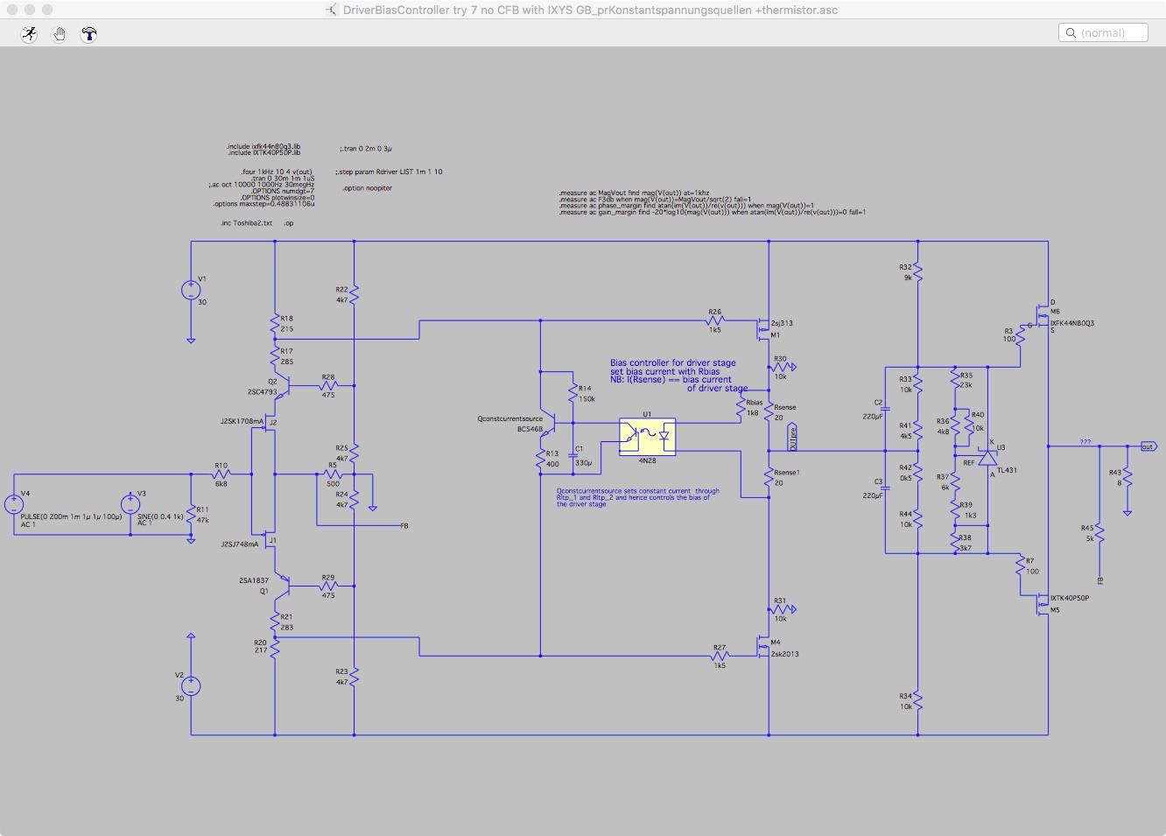The width and height of the screenshot is (1166, 836).
Task: Click the .include ixfk44n80q3.lib directive
Action: [x=263, y=146]
